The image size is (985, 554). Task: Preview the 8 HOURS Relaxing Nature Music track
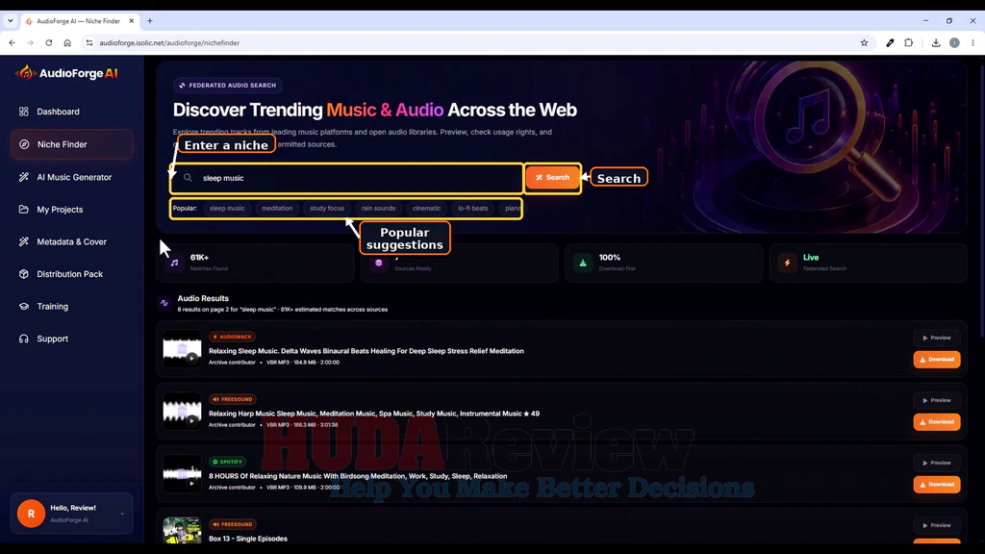click(x=937, y=463)
